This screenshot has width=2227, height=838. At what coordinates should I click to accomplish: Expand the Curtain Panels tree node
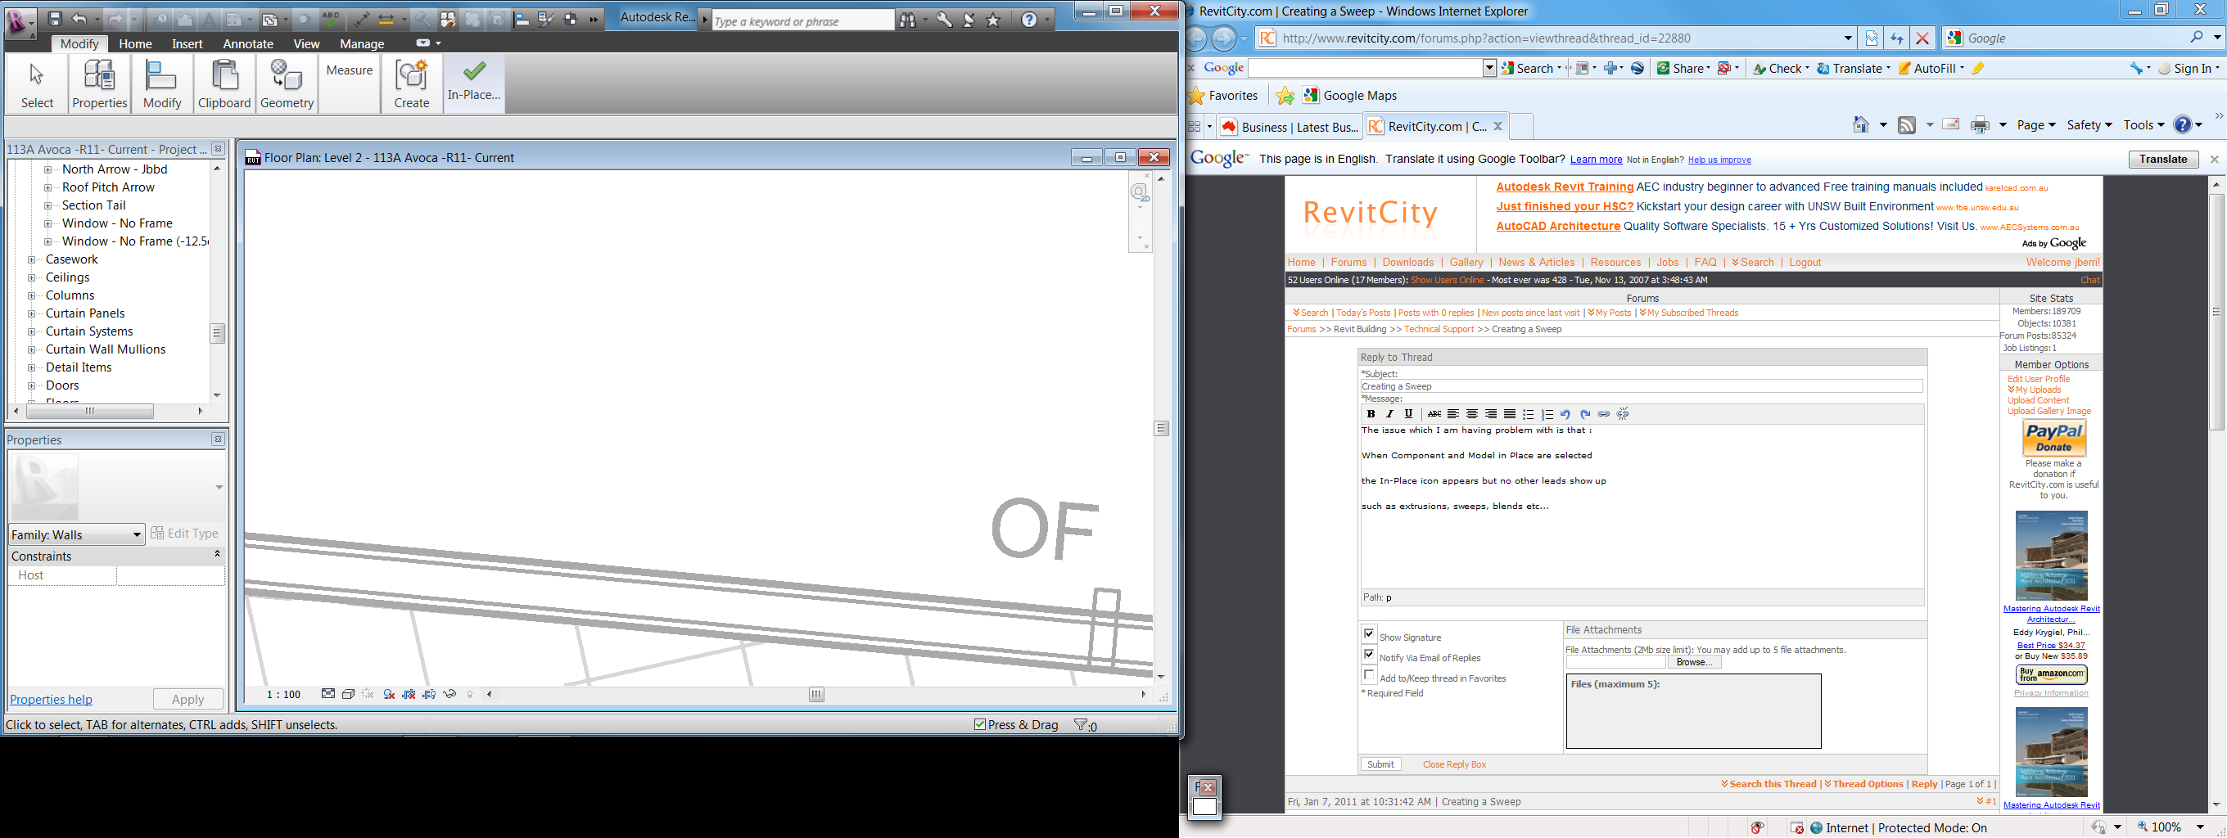(31, 313)
